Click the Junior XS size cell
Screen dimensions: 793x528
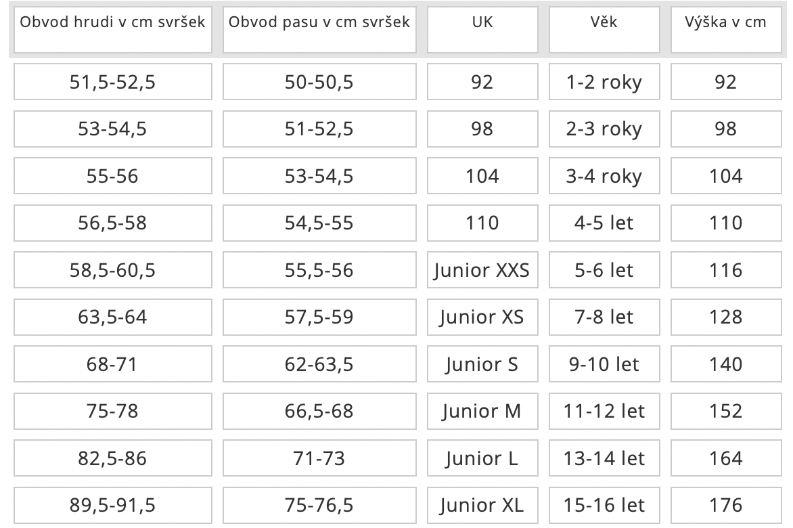click(482, 317)
